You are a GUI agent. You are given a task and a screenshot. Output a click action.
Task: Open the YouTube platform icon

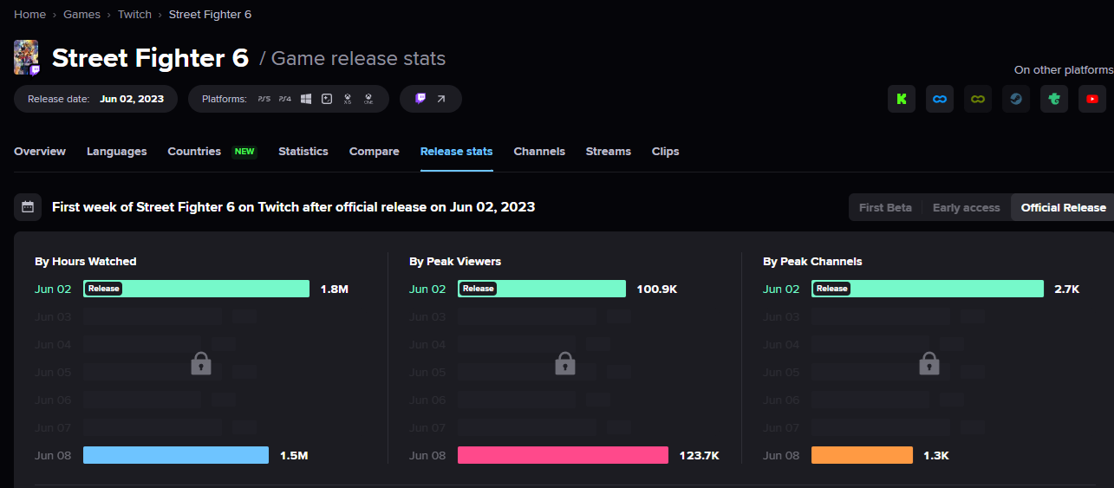pos(1092,99)
